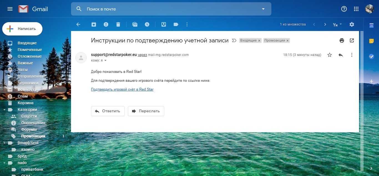
Task: Open the labels toolbar icon
Action: point(176,24)
